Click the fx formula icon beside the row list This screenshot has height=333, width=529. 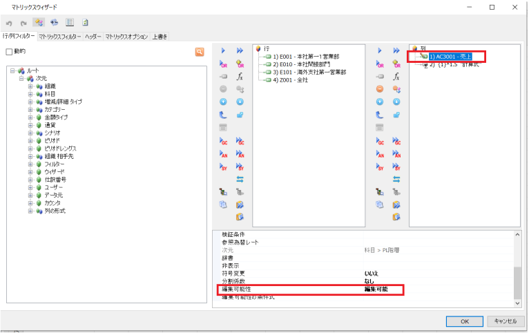pyautogui.click(x=240, y=77)
